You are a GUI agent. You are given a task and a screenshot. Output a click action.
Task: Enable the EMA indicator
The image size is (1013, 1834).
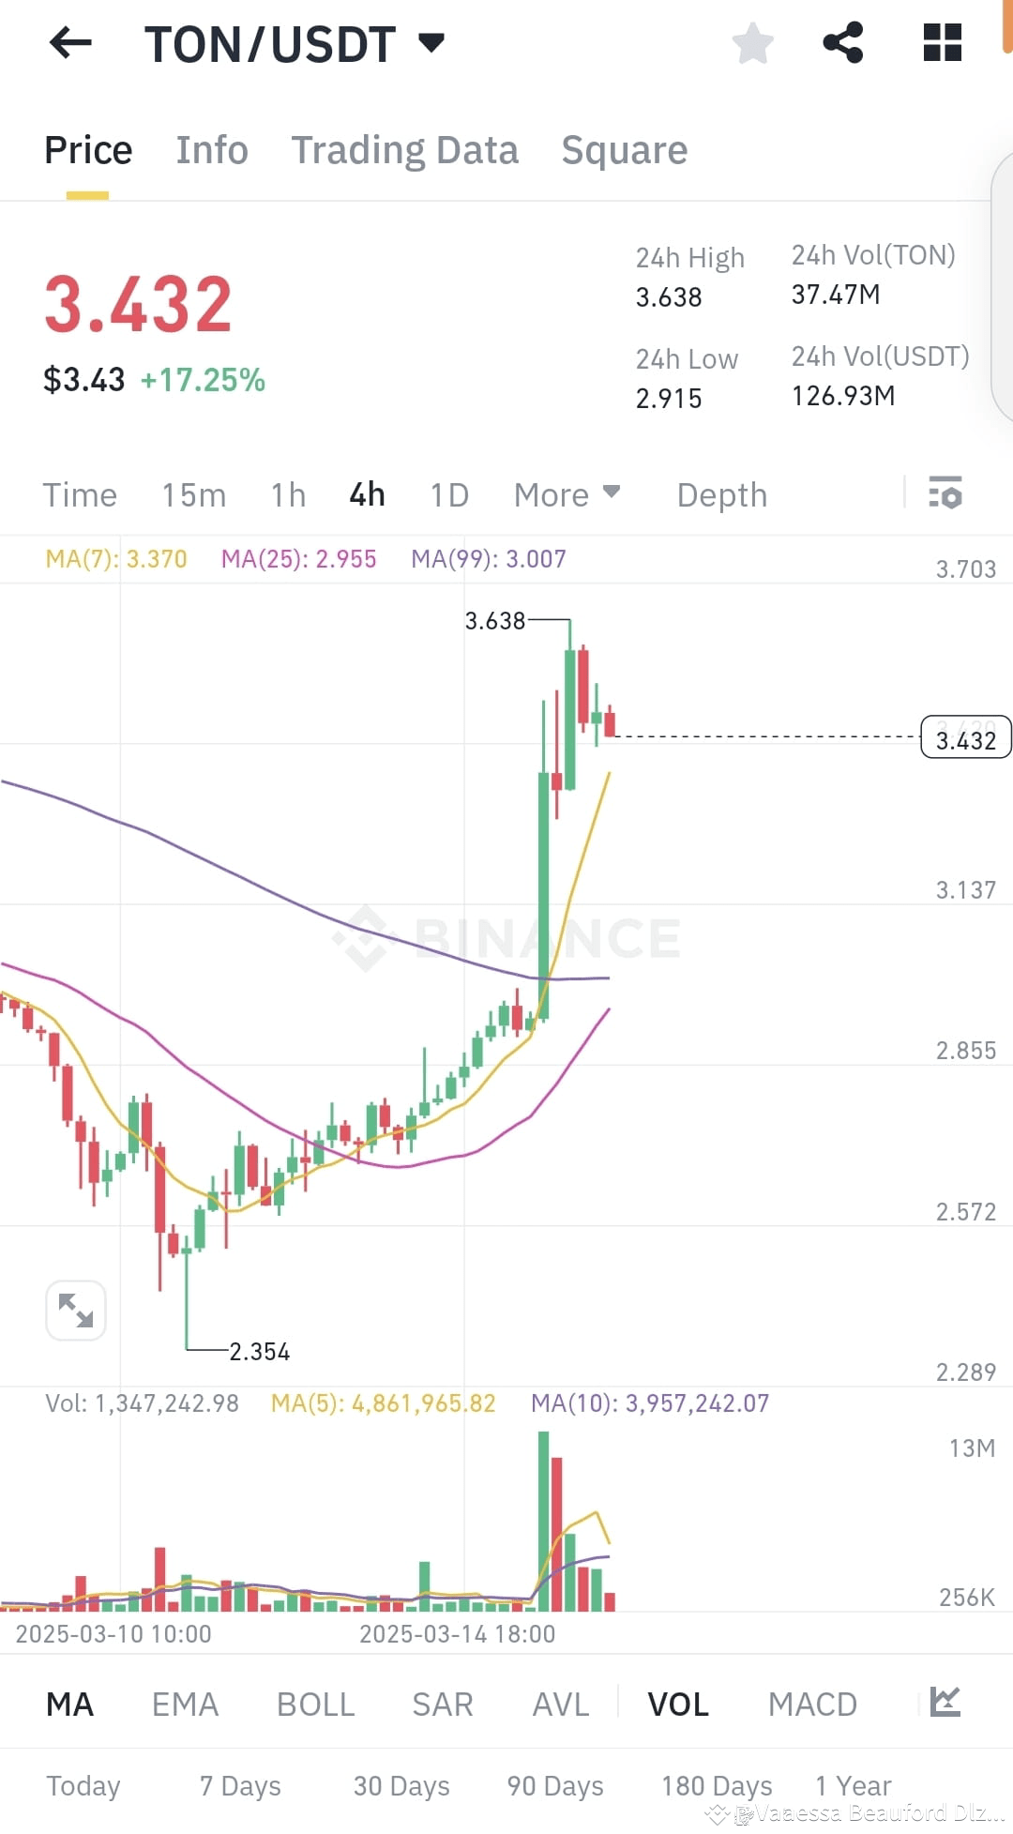(185, 1705)
